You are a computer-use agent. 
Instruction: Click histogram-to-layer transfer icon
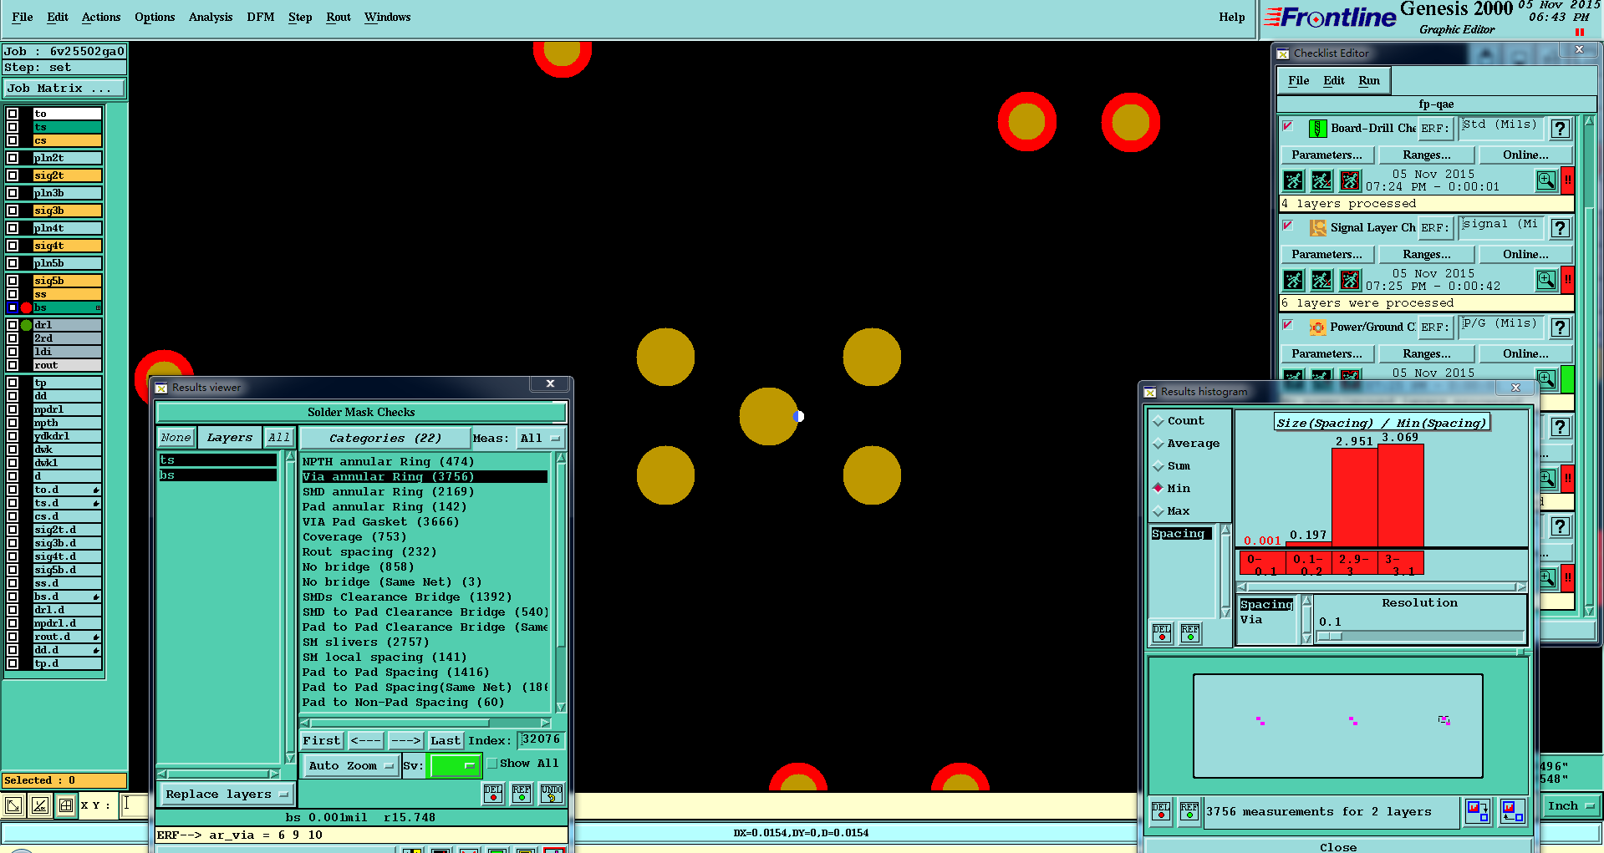click(x=1478, y=811)
